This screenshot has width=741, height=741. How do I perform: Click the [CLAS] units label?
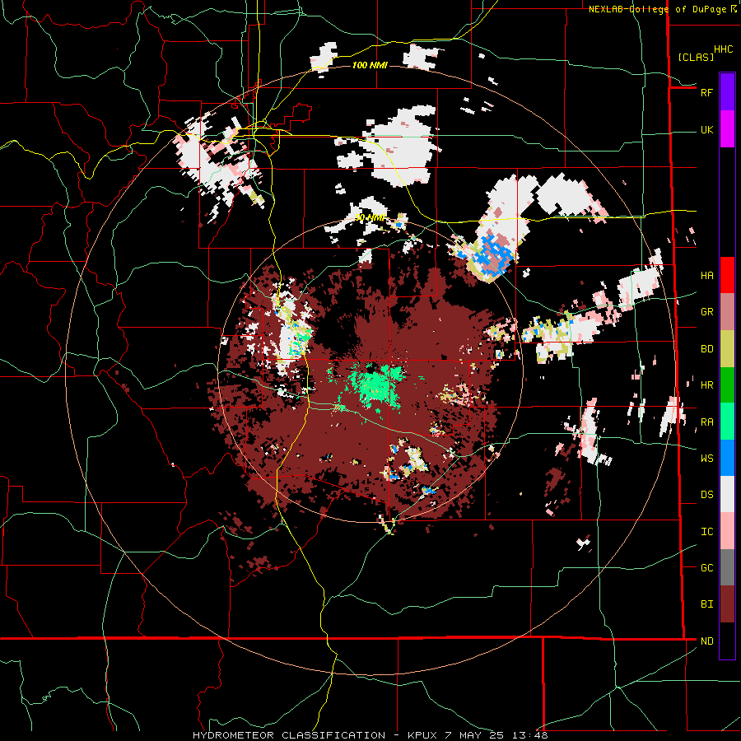[696, 57]
